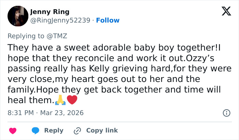Click the Copy link text label
The width and height of the screenshot is (239, 140).
click(102, 130)
